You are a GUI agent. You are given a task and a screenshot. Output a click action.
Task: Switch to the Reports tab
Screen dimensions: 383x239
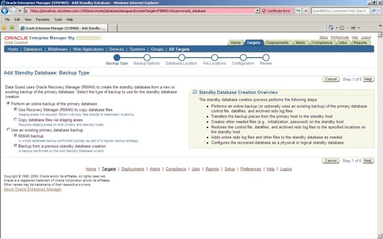[360, 42]
